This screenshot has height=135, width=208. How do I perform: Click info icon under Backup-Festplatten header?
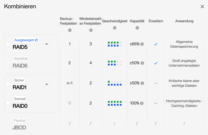click(70, 30)
